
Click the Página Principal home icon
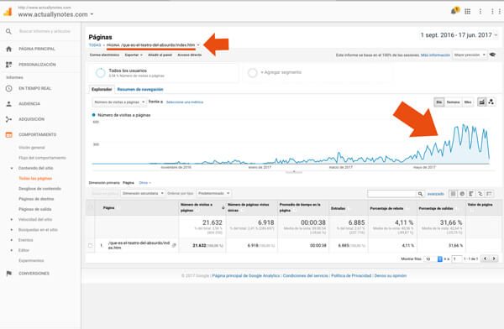[x=8, y=49]
